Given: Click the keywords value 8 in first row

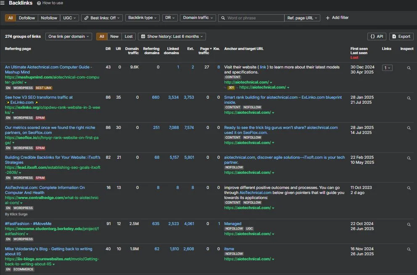Looking at the screenshot, I should (219, 67).
